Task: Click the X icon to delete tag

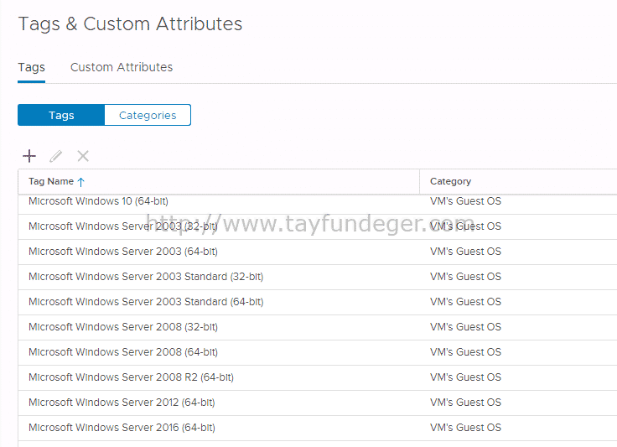Action: point(83,156)
